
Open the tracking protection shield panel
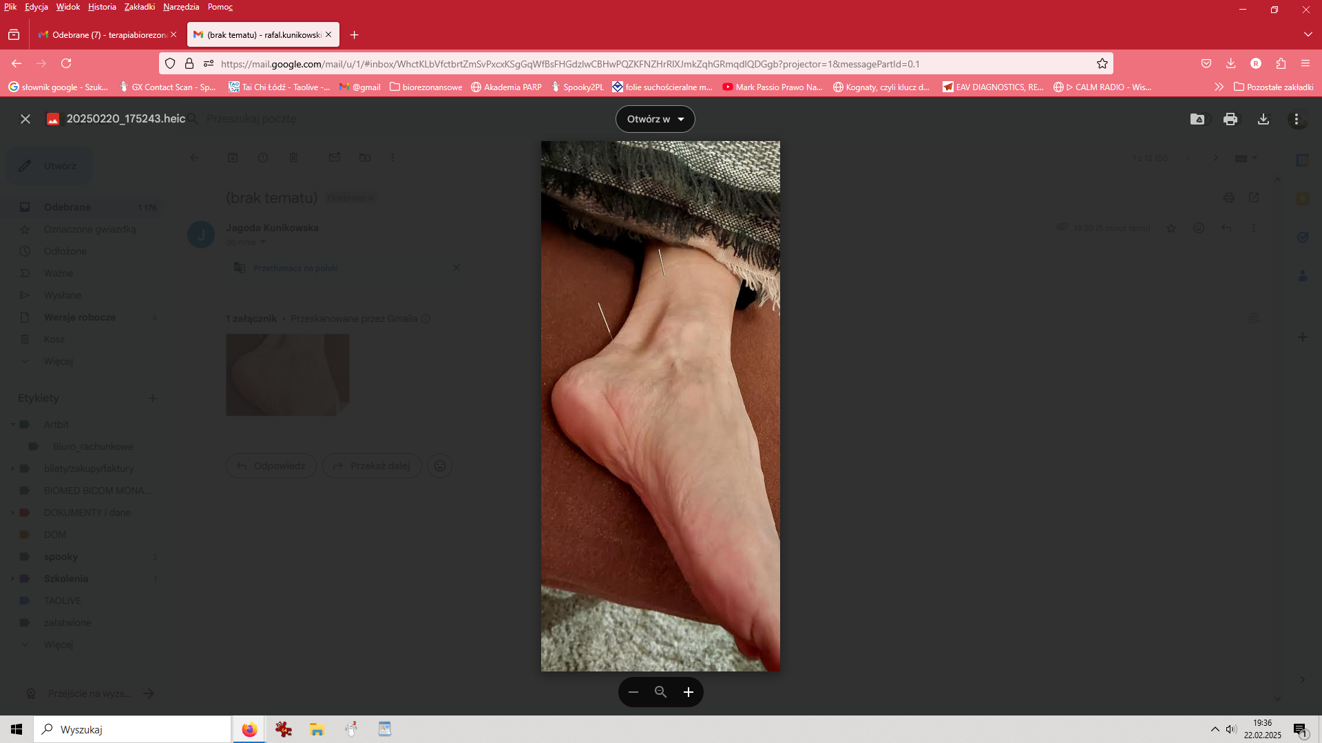coord(170,63)
